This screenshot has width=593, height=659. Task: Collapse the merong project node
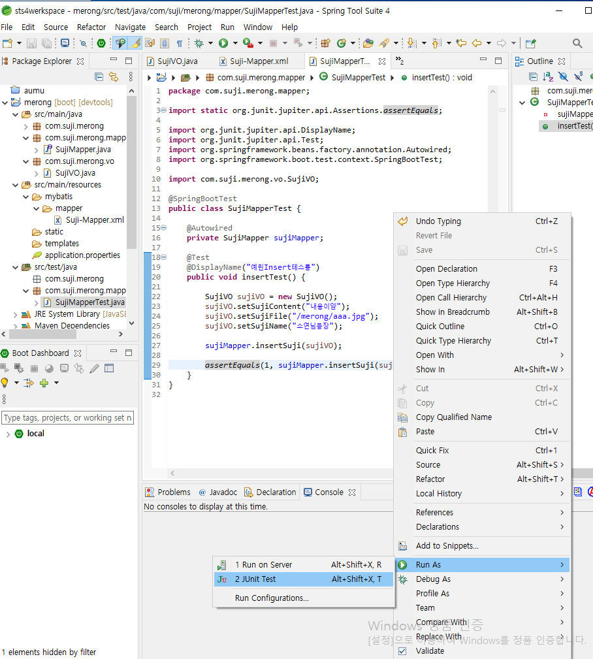click(x=5, y=103)
